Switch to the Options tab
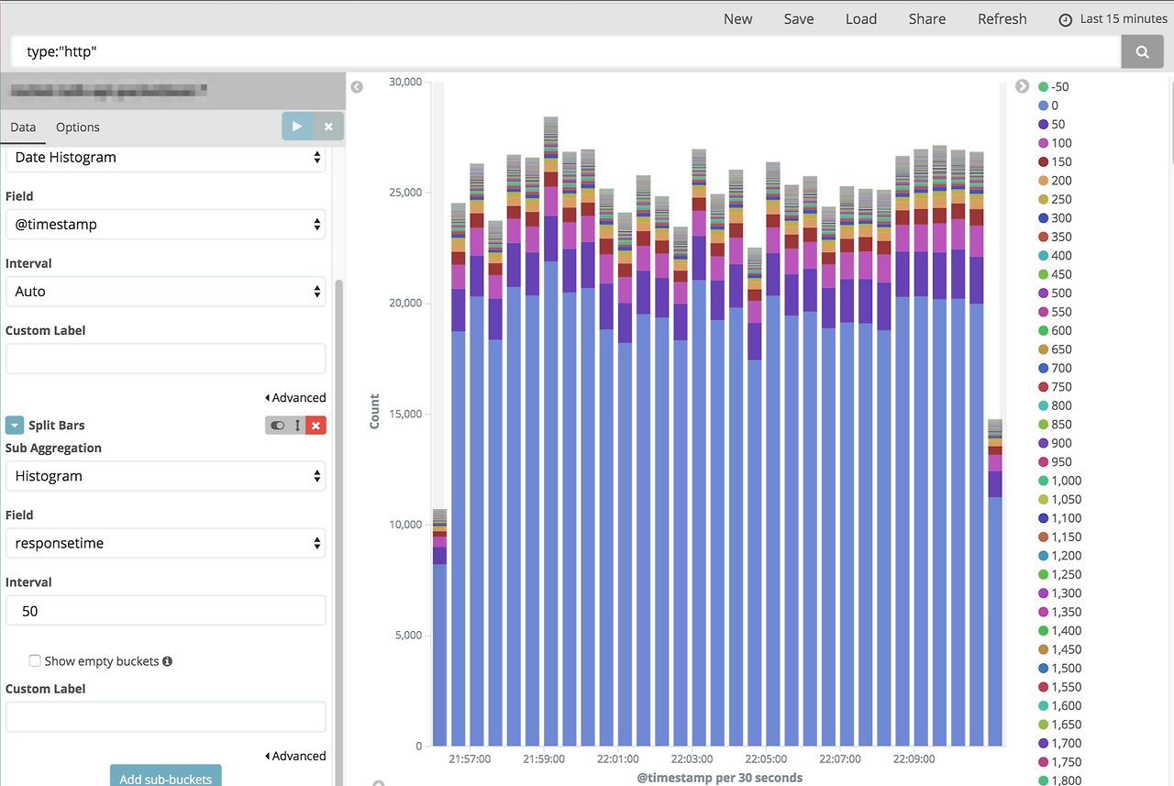Screen dimensions: 1174x786 [x=77, y=127]
